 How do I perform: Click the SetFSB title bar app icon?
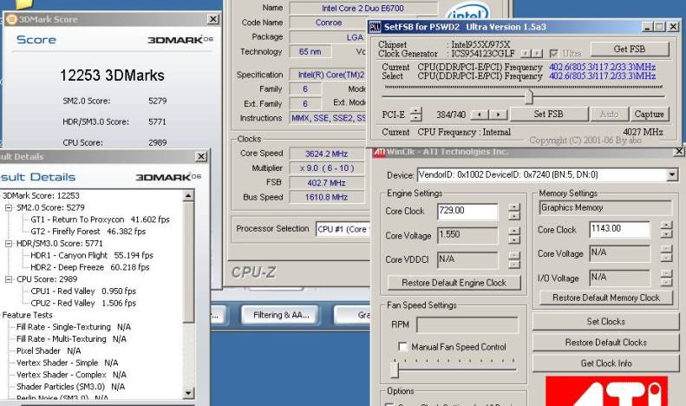[376, 27]
